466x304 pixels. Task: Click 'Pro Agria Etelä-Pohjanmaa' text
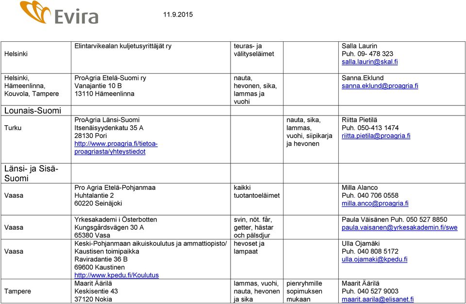pyautogui.click(x=115, y=188)
